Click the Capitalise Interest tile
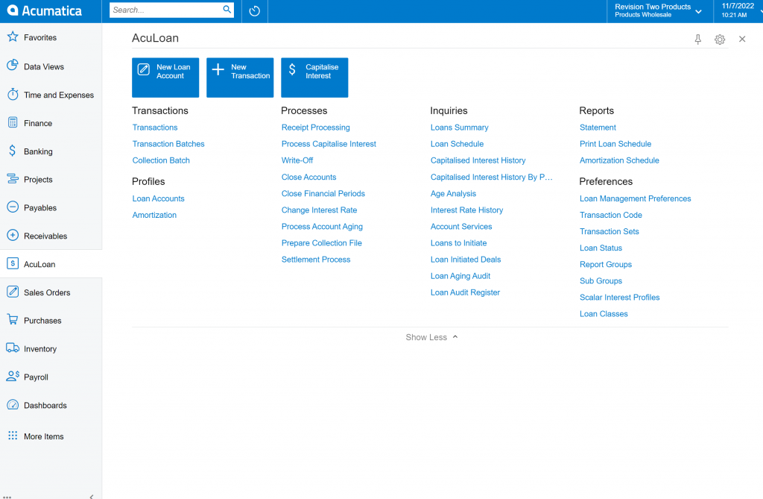 coord(314,78)
